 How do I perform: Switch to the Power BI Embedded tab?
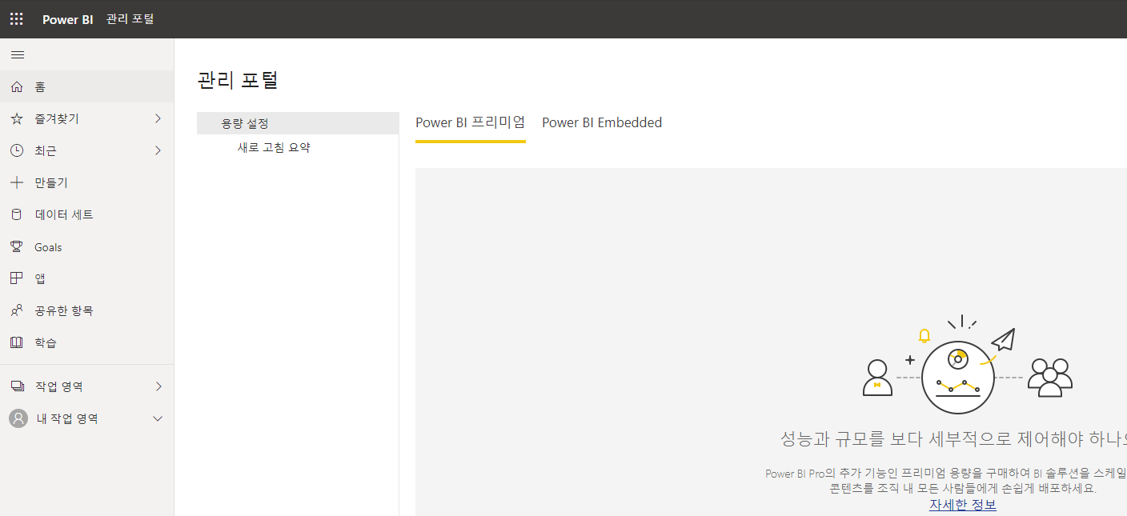(x=602, y=122)
